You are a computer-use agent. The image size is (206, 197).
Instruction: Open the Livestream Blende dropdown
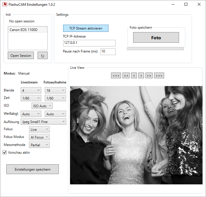(31, 90)
